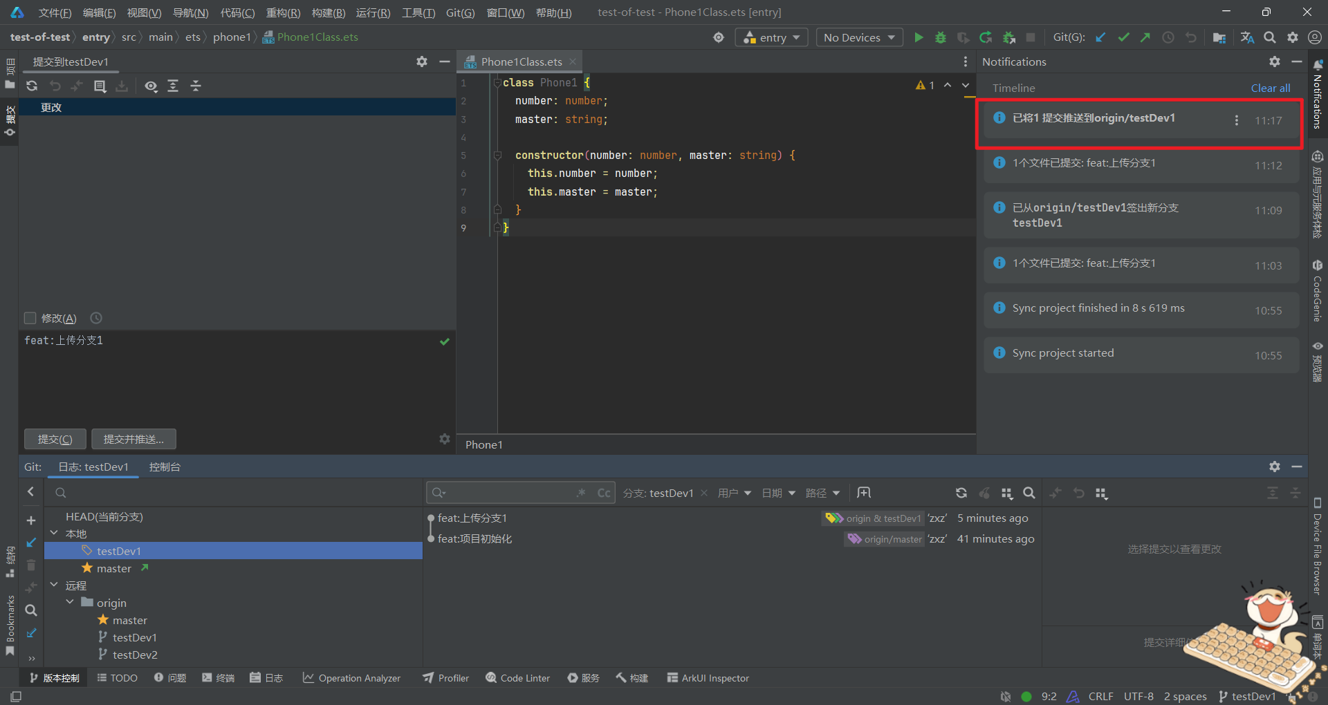Open the 日期 filter dropdown

click(779, 493)
